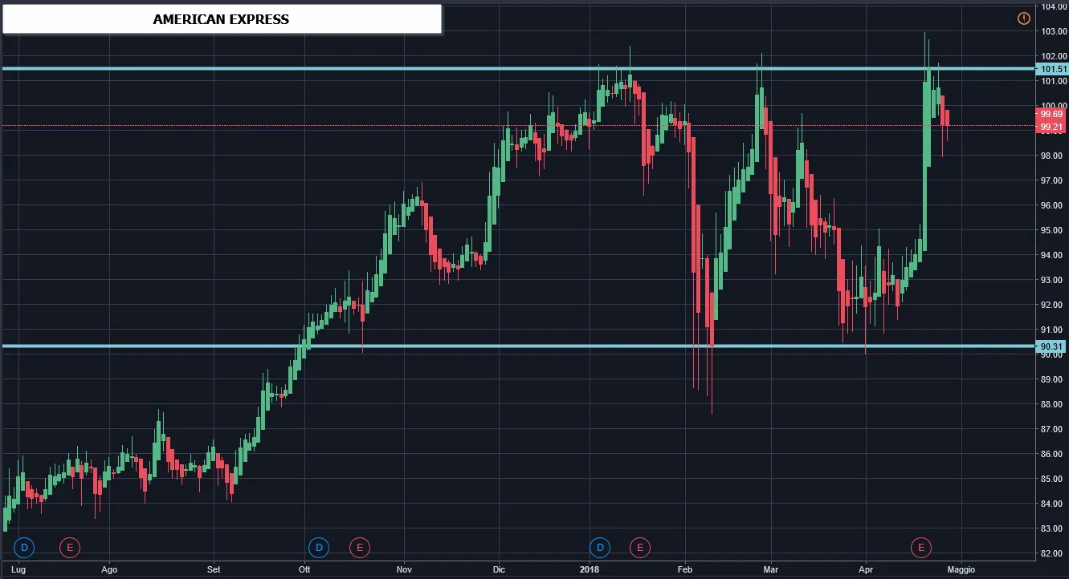1069x579 pixels.
Task: Open the dividend marker D near 2018
Action: 600,548
